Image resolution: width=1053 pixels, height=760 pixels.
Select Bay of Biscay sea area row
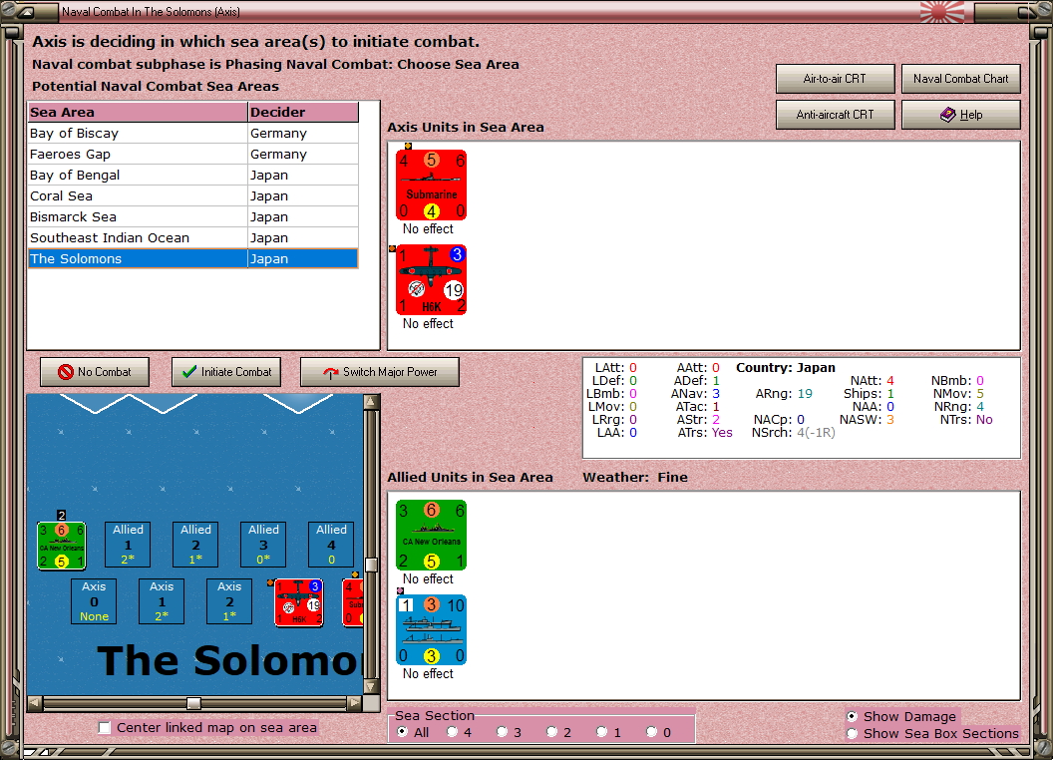[x=192, y=133]
